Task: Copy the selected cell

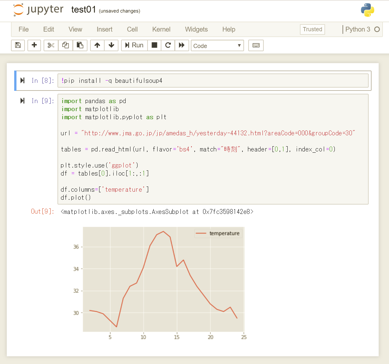Action: [x=65, y=45]
